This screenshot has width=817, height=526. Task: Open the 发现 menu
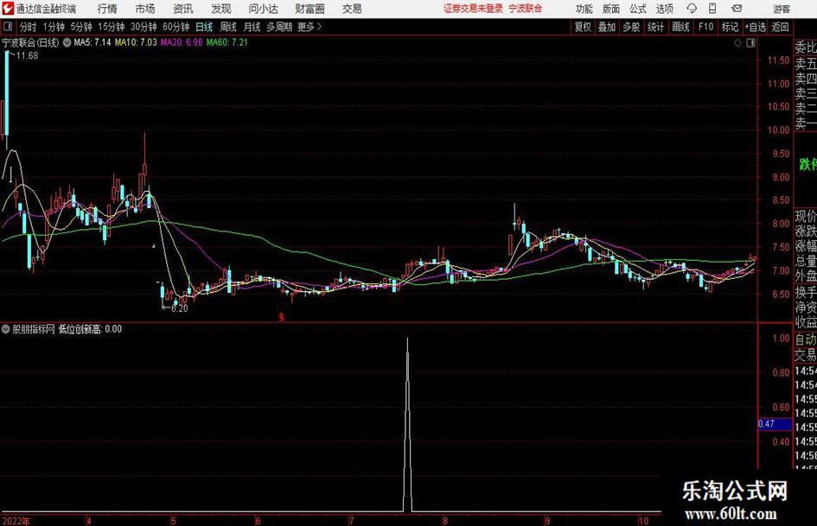coord(221,9)
